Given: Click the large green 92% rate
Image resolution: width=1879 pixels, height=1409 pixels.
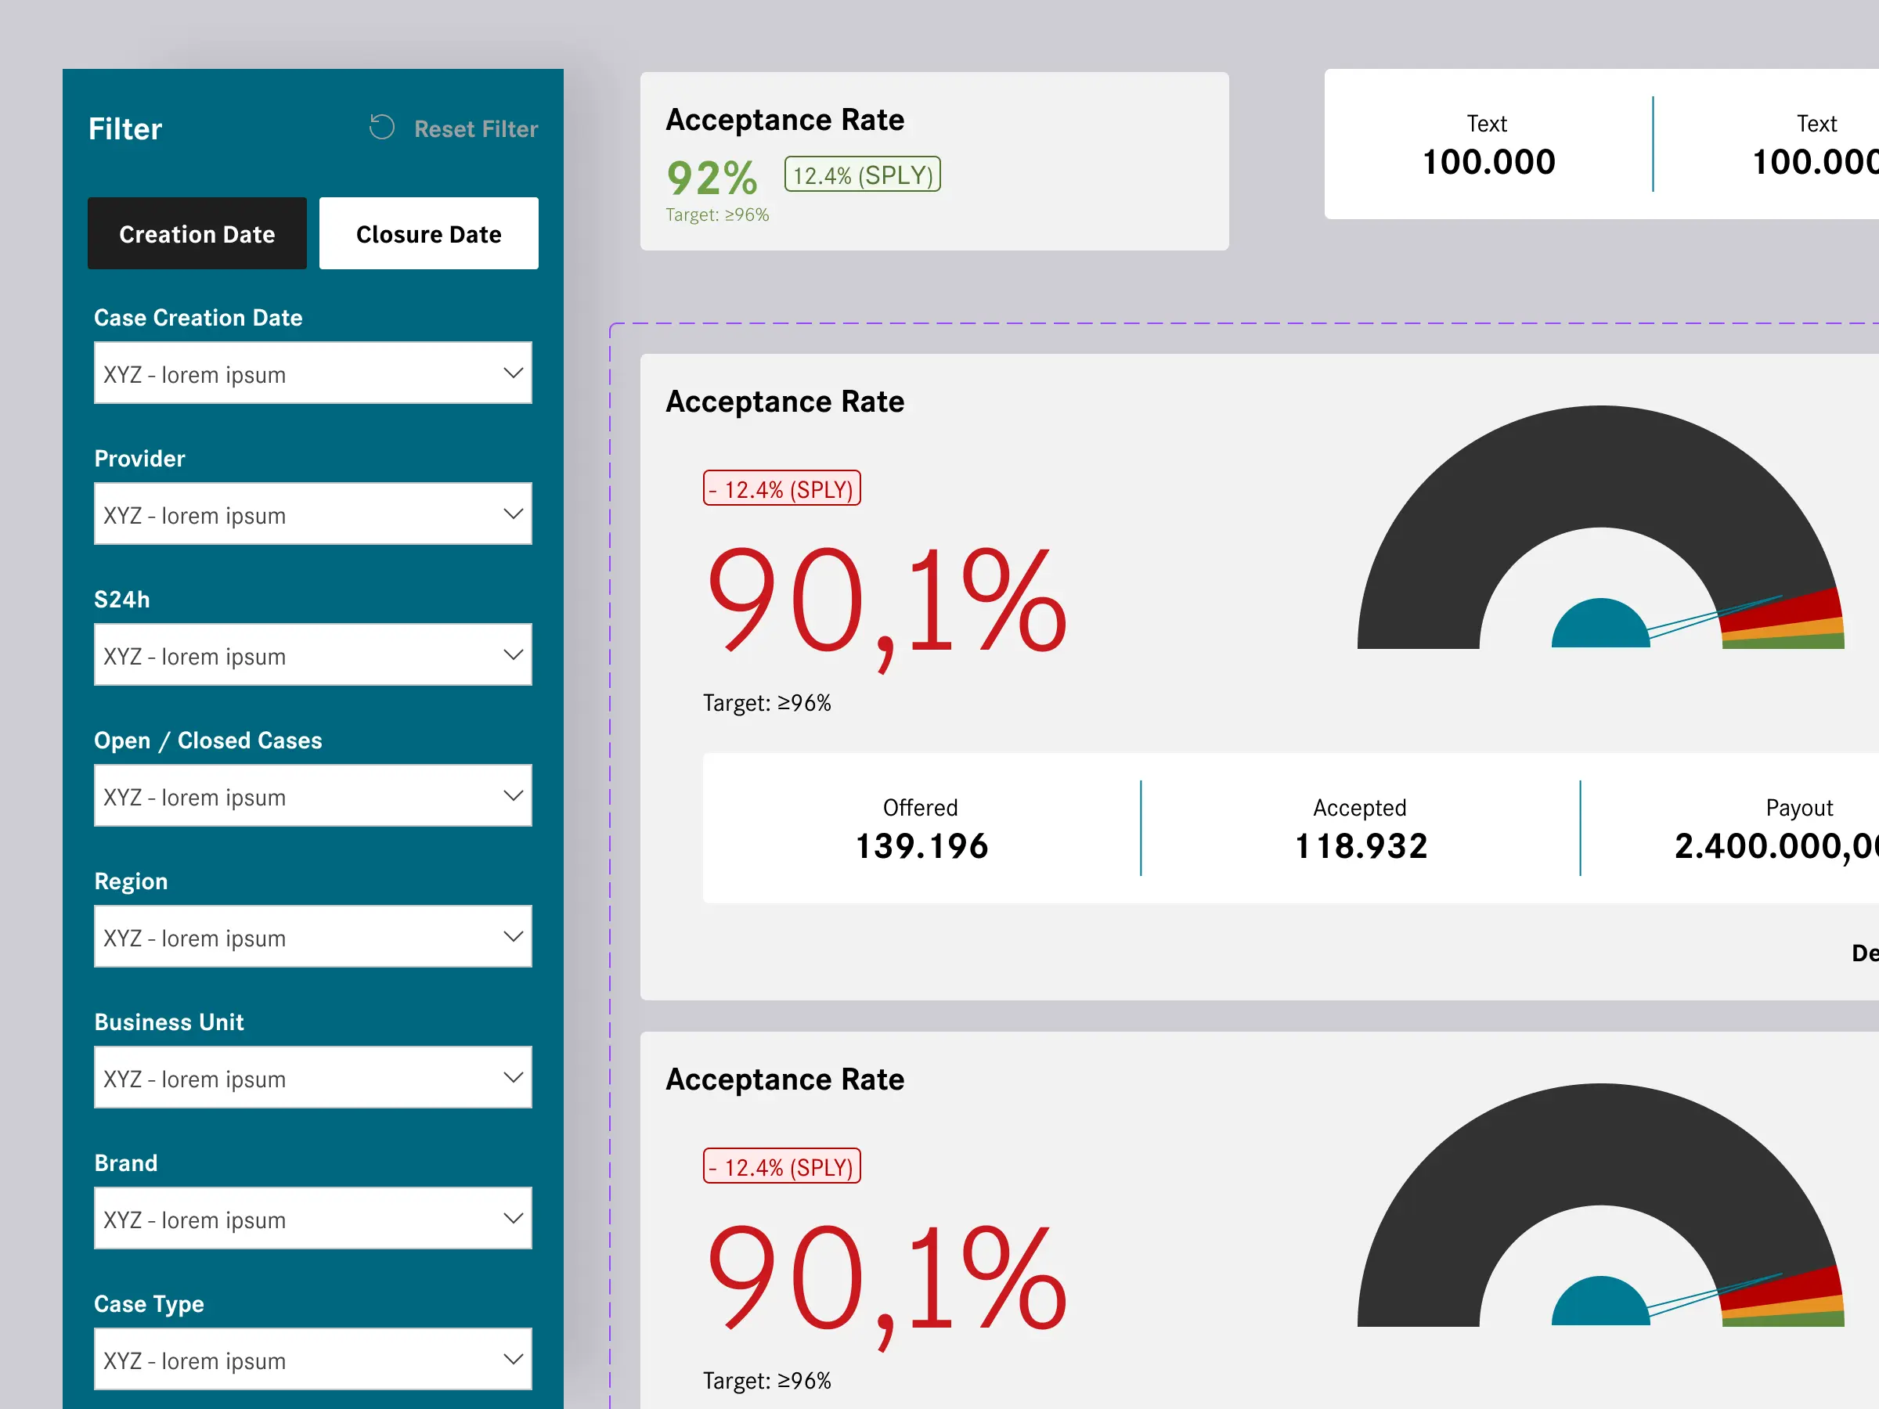Looking at the screenshot, I should pos(712,178).
